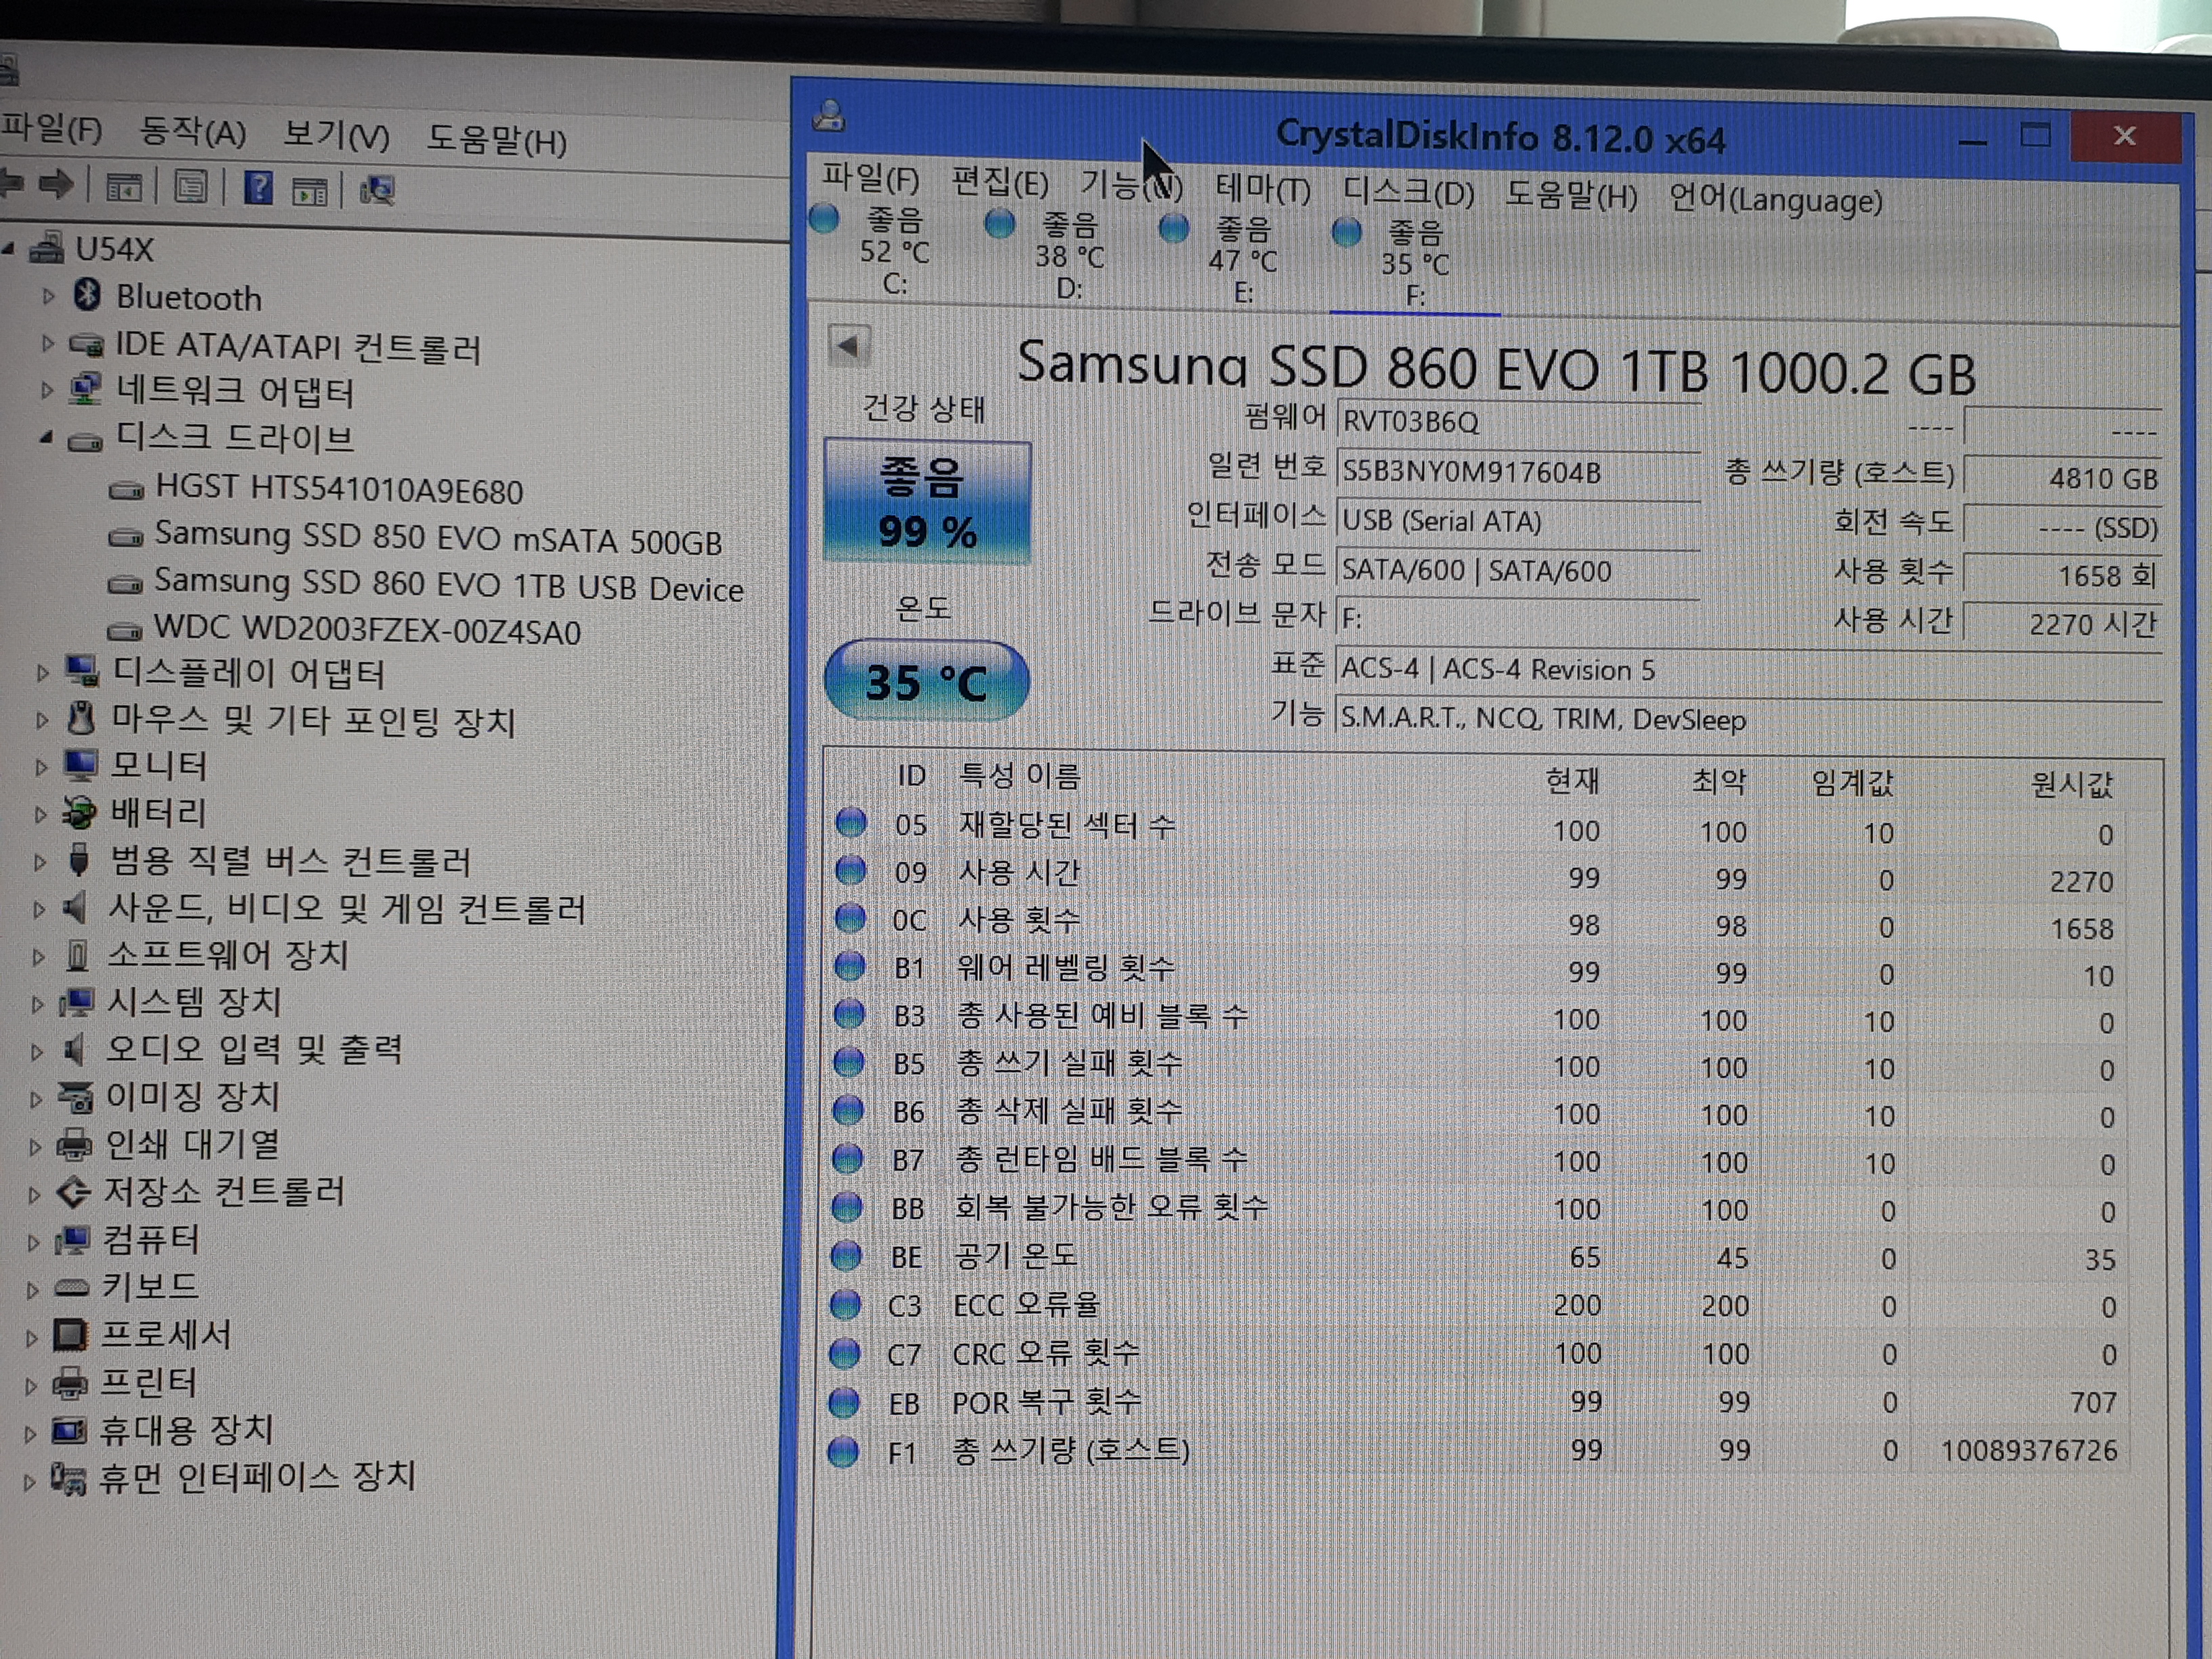Click the previous disk arrow button
The width and height of the screenshot is (2212, 1659).
[849, 347]
